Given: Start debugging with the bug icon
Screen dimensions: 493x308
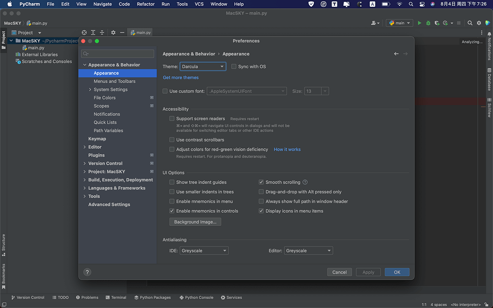Looking at the screenshot, I should coord(428,23).
